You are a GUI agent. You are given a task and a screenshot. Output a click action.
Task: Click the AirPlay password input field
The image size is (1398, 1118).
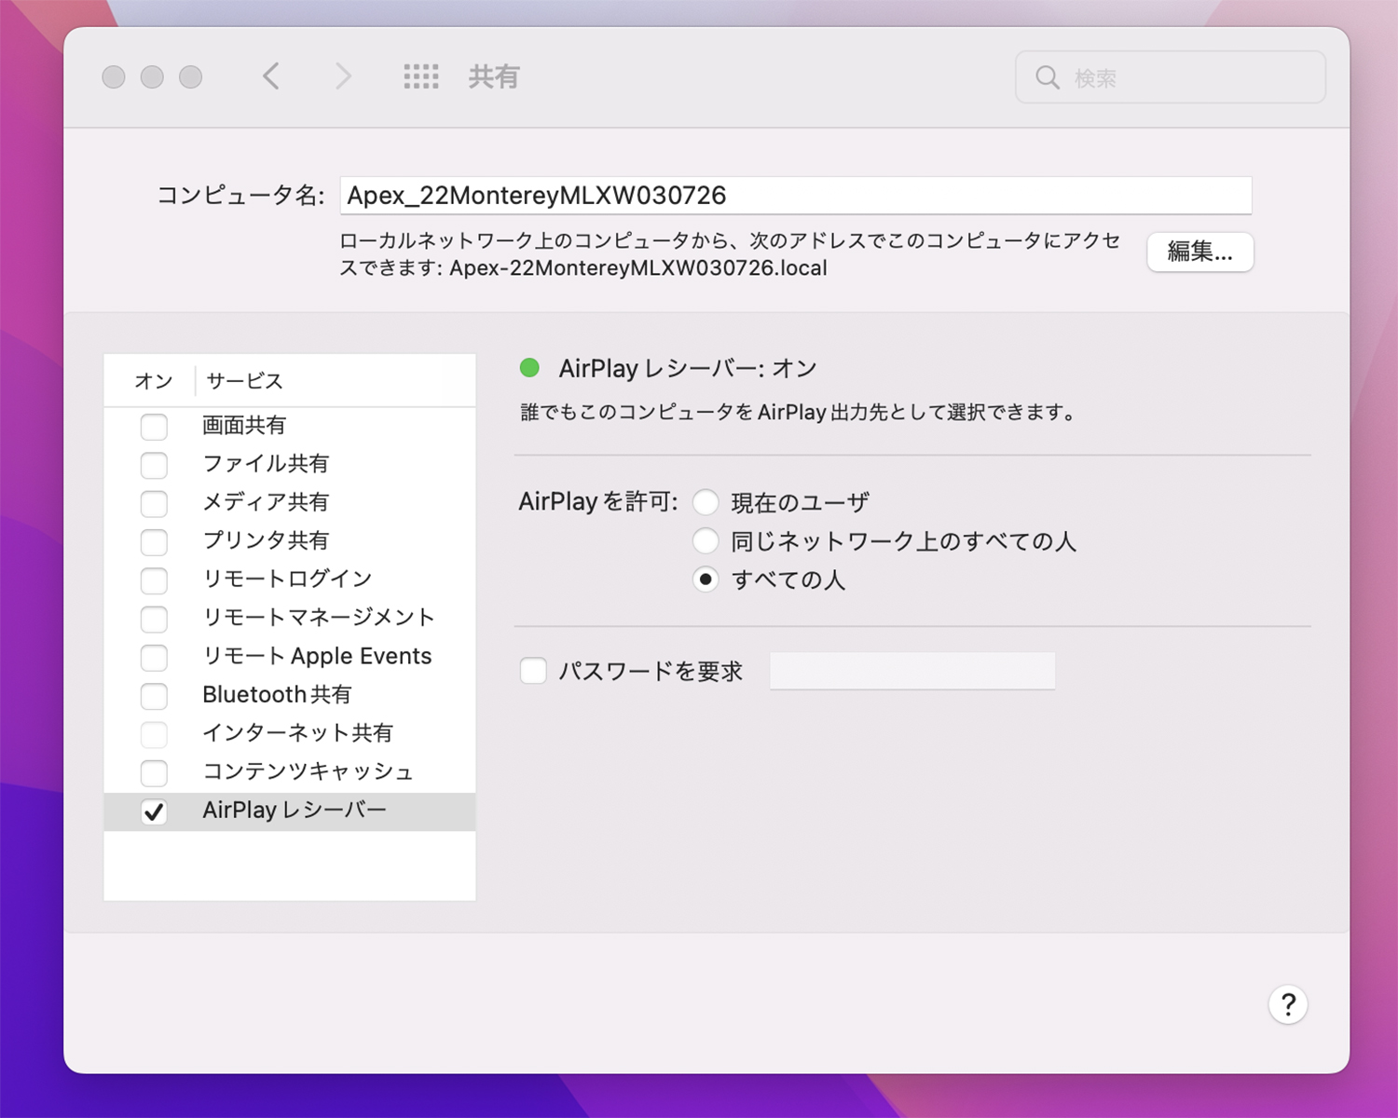click(x=912, y=671)
